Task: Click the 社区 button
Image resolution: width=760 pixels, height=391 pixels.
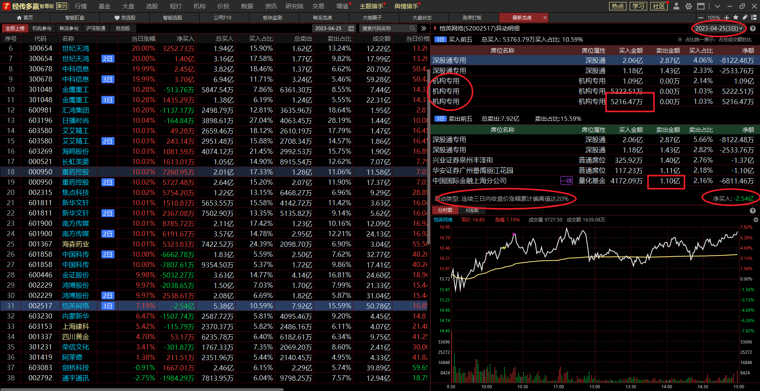Action: point(659,6)
